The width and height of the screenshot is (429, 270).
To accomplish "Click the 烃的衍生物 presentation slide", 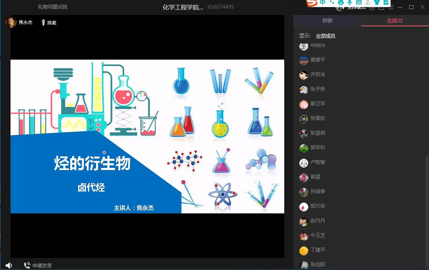I will click(x=147, y=136).
